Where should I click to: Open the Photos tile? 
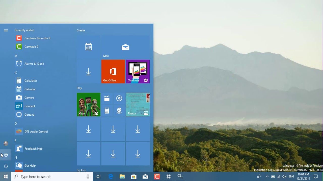coord(138,105)
